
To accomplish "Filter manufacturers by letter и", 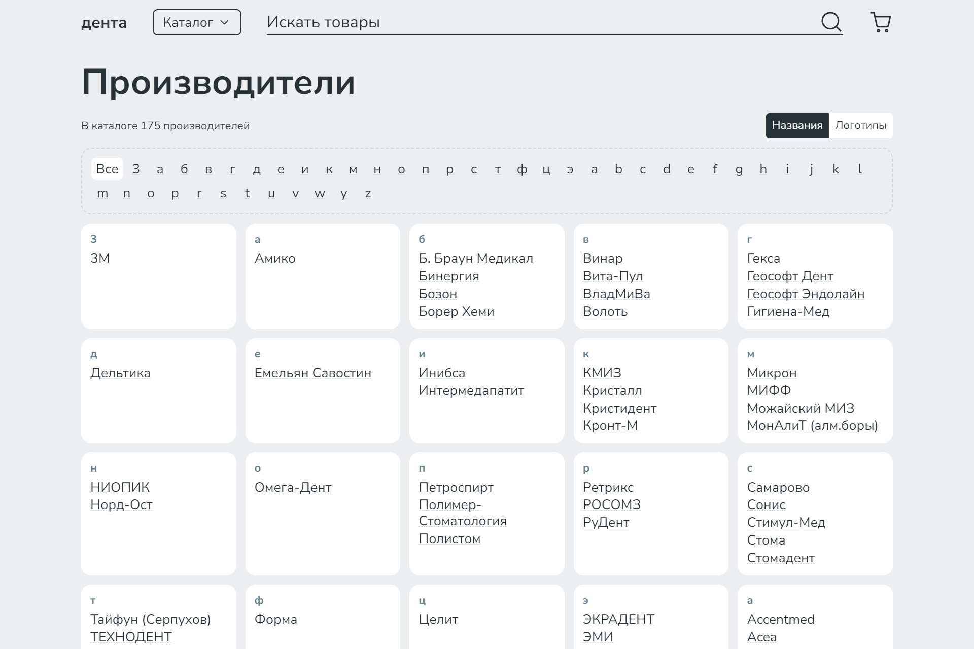I will [305, 169].
